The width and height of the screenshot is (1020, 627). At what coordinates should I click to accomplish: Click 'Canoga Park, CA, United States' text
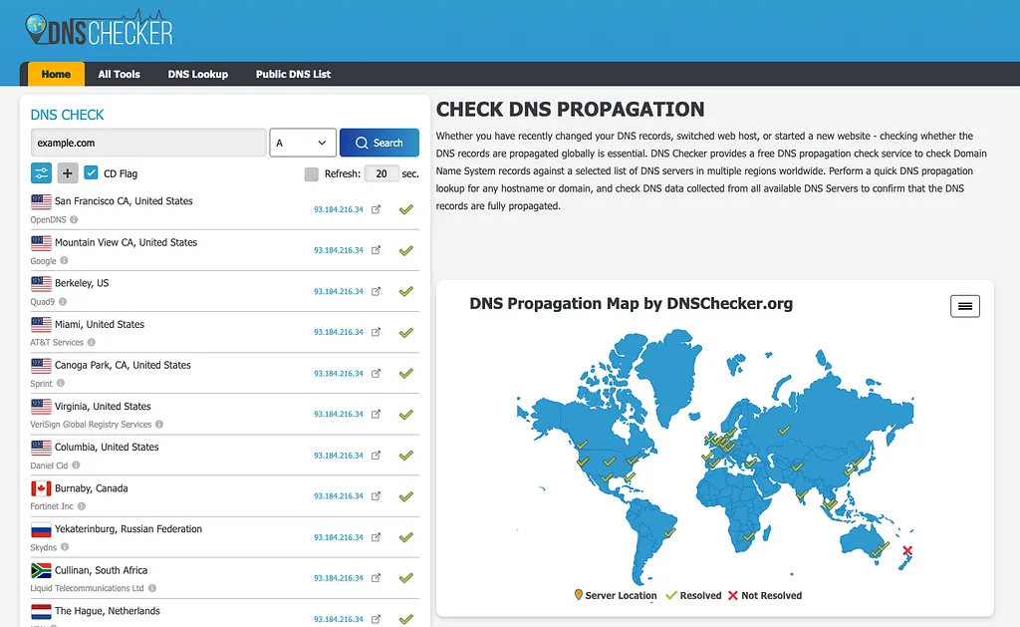[123, 365]
